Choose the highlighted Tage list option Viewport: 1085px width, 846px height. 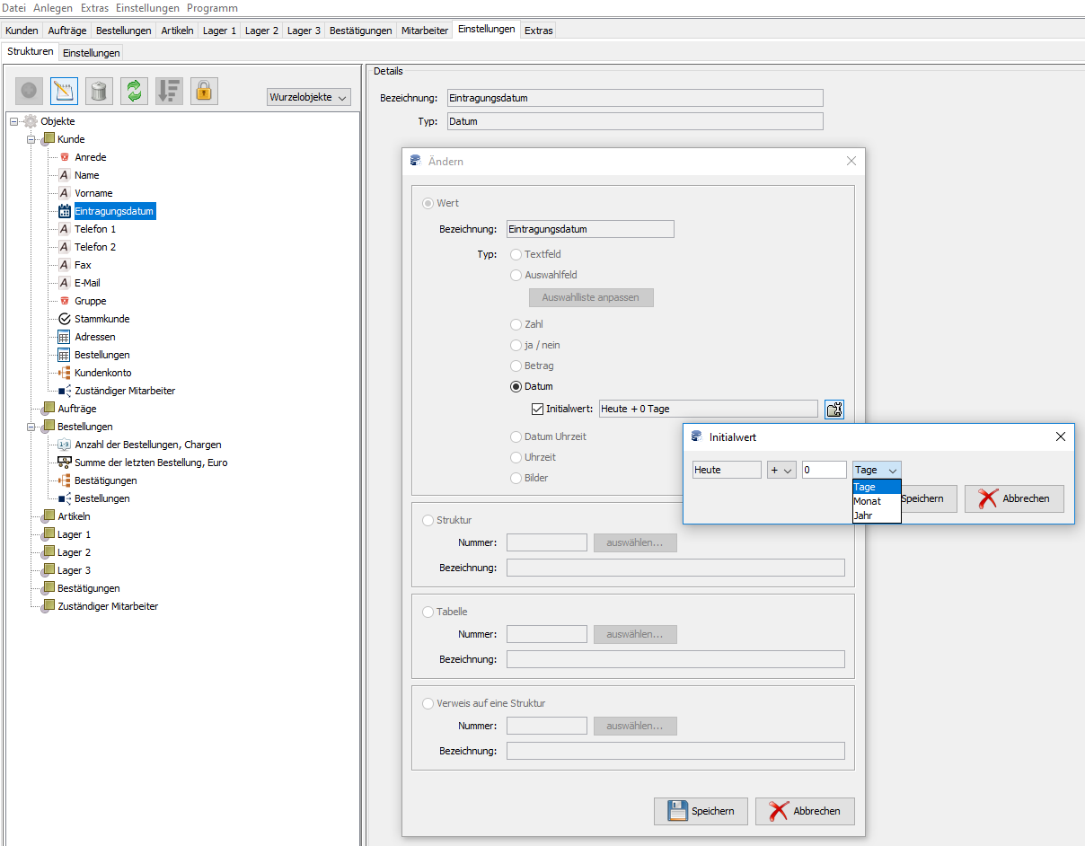pos(877,487)
